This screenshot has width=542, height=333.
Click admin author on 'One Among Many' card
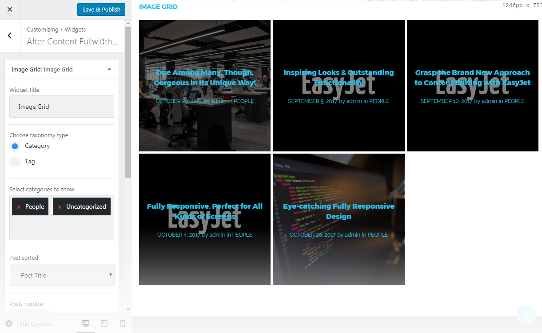(219, 101)
